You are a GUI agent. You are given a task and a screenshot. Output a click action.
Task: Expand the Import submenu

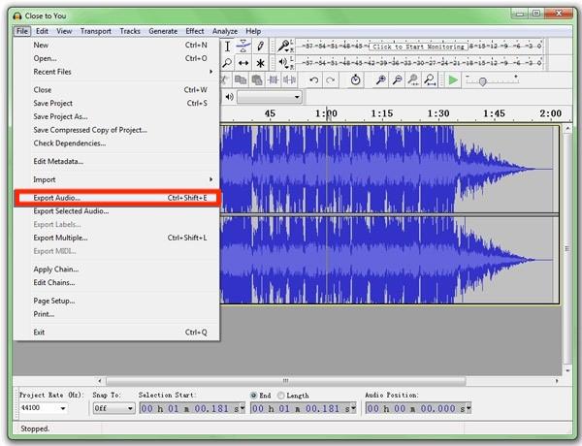[x=116, y=179]
